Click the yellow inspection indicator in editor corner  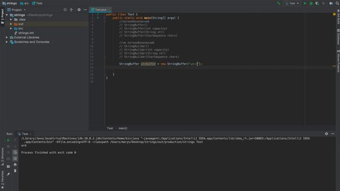(x=334, y=14)
